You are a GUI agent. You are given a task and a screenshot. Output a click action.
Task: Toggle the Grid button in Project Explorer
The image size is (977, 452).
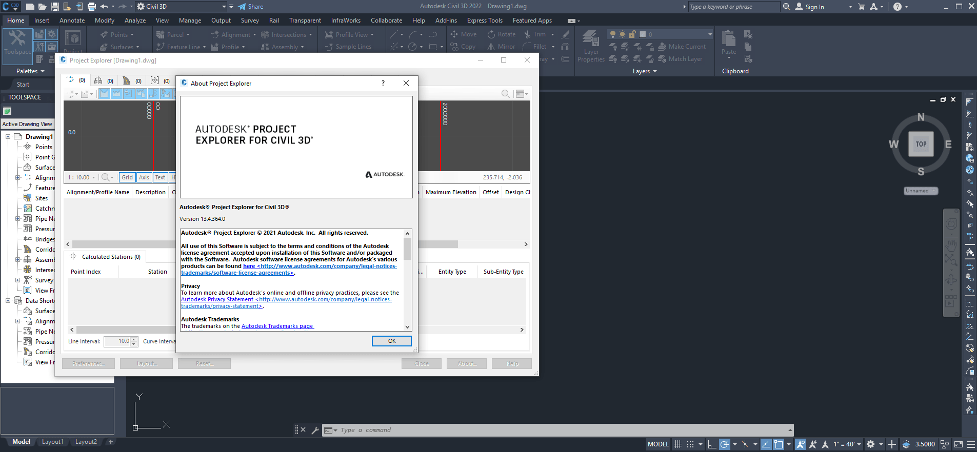coord(127,177)
